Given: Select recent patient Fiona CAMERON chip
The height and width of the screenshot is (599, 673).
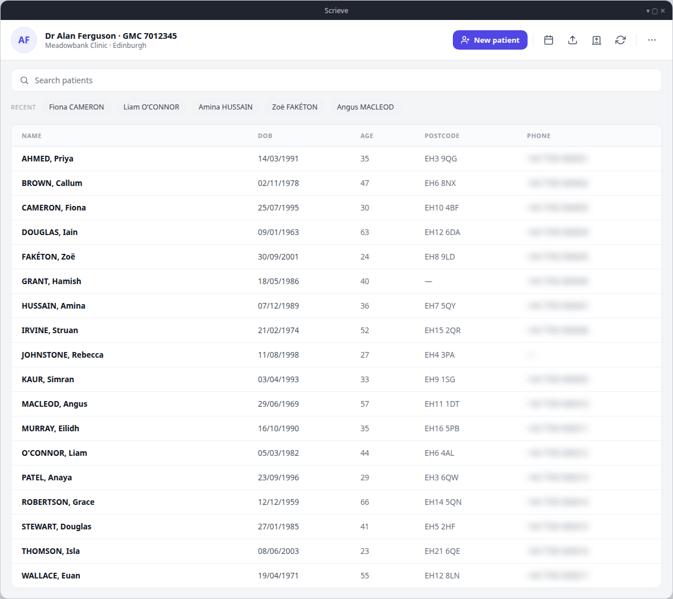Looking at the screenshot, I should 76,107.
